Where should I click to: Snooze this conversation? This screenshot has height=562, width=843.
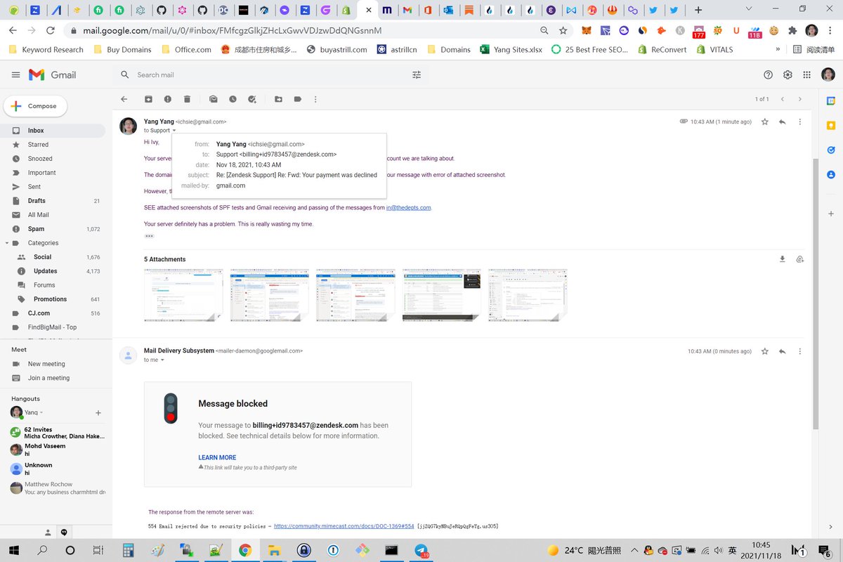tap(233, 100)
